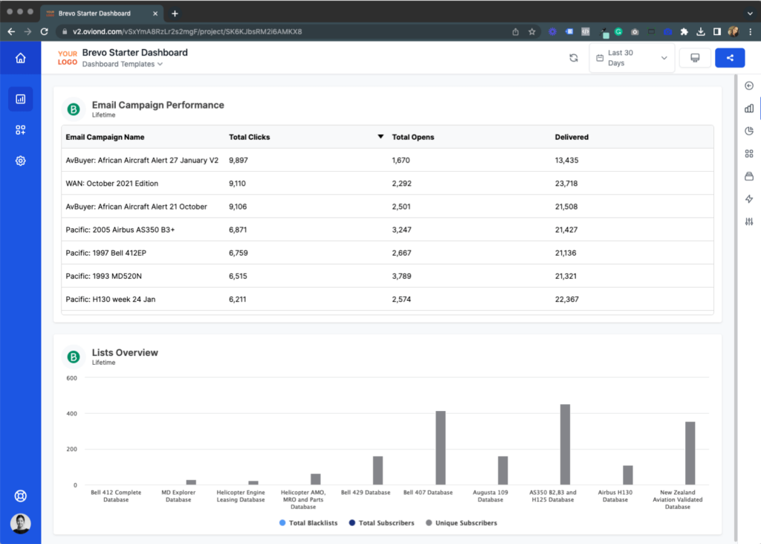This screenshot has width=761, height=544.
Task: Open the help lifebuoy icon in sidebar
Action: [20, 496]
